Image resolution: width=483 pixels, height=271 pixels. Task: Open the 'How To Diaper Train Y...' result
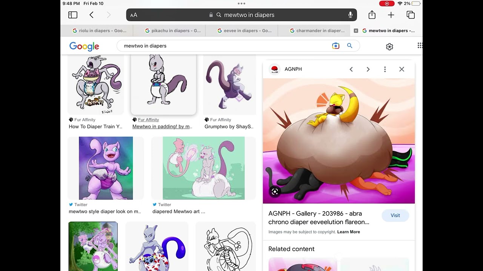(95, 126)
